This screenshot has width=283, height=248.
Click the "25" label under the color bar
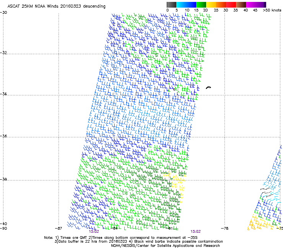click(x=216, y=10)
